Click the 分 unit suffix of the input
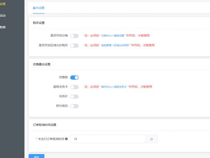The width and height of the screenshot is (210, 158). click(x=151, y=139)
